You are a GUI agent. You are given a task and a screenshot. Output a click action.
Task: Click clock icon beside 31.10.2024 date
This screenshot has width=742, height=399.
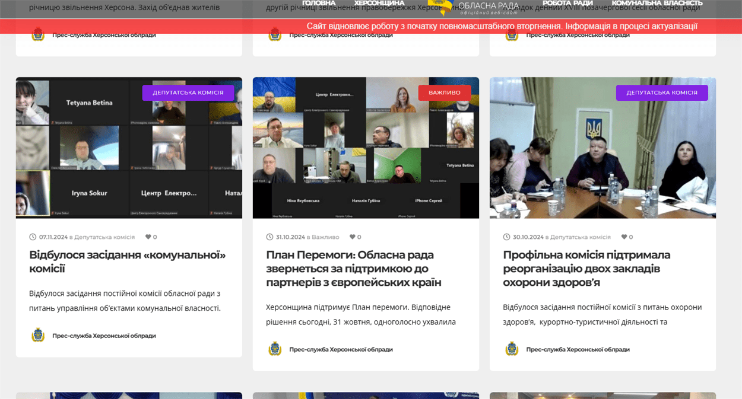click(x=270, y=237)
